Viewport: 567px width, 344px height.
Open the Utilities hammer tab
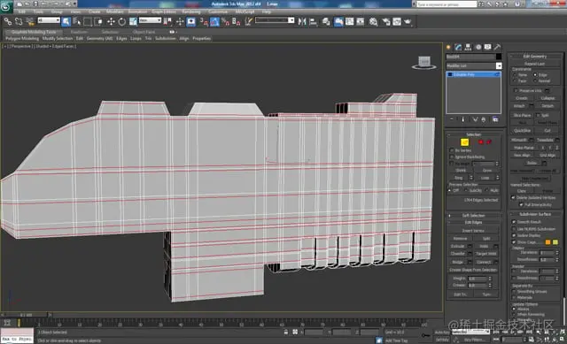click(498, 47)
